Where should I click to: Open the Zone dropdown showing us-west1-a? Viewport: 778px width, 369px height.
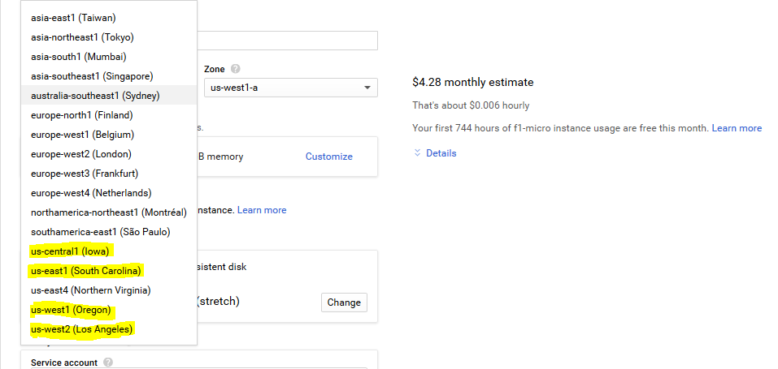pos(289,88)
